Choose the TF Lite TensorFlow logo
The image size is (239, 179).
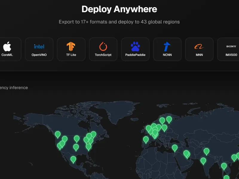click(x=71, y=47)
